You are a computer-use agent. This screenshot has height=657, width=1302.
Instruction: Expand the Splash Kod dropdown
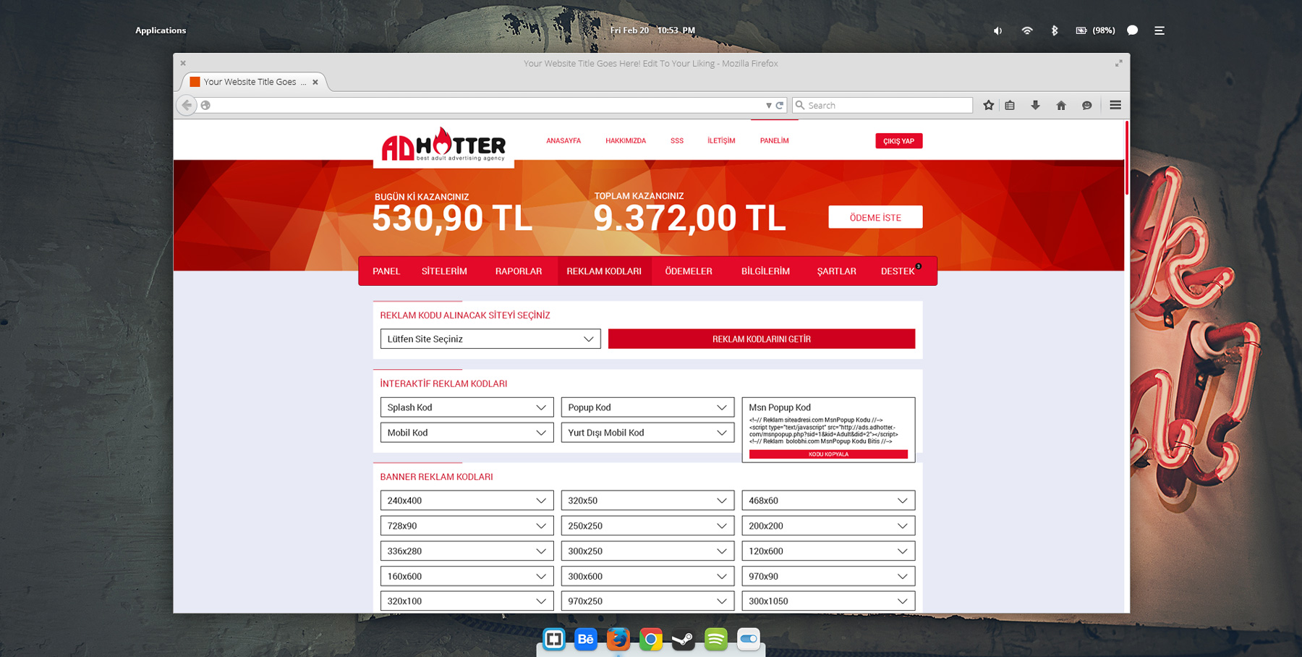click(467, 407)
